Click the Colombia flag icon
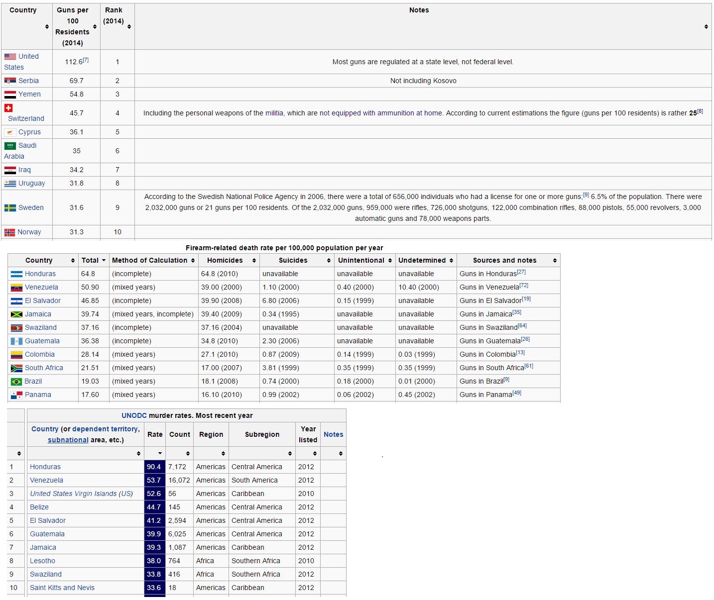Screen dimensions: 714x600 16,355
